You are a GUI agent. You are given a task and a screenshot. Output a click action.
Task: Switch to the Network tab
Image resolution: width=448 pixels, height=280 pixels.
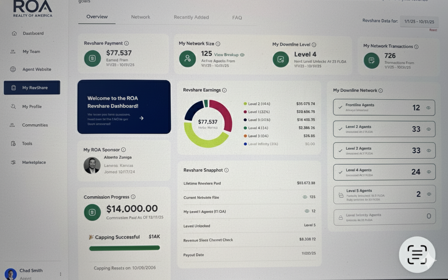pos(141,17)
